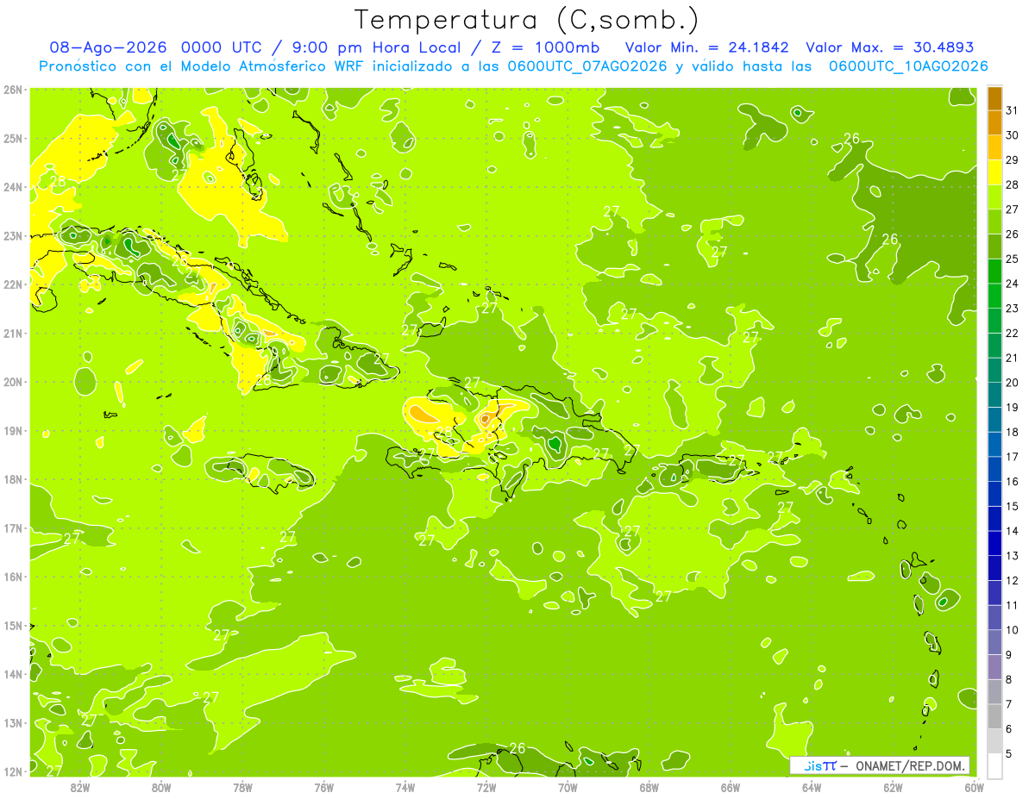Image resolution: width=1035 pixels, height=799 pixels.
Task: Click the "28" contour label on the map
Action: pyautogui.click(x=59, y=181)
